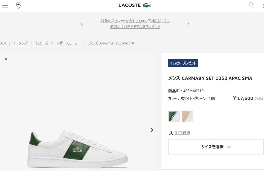Expand the サイズを選択 size dropdown
The image size is (264, 171).
[x=216, y=147]
